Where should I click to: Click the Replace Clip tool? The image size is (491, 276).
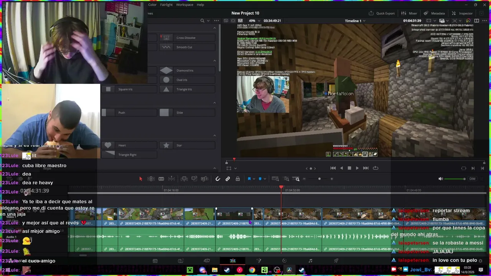(204, 179)
